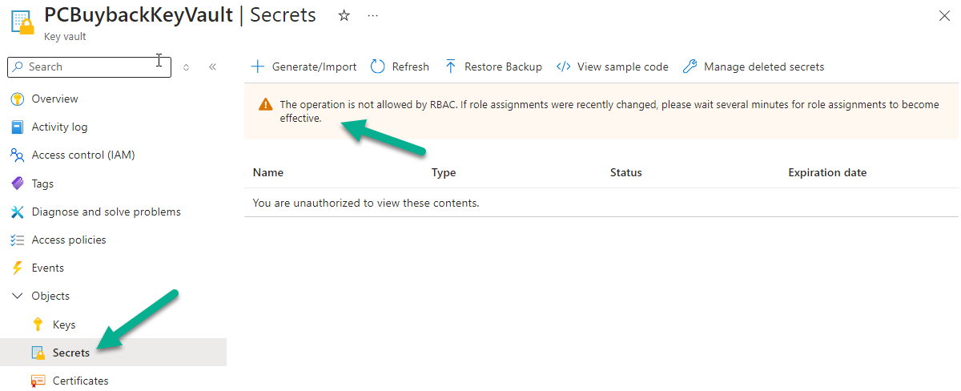Open View sample code
Screen dimensions: 961x391
tap(612, 67)
